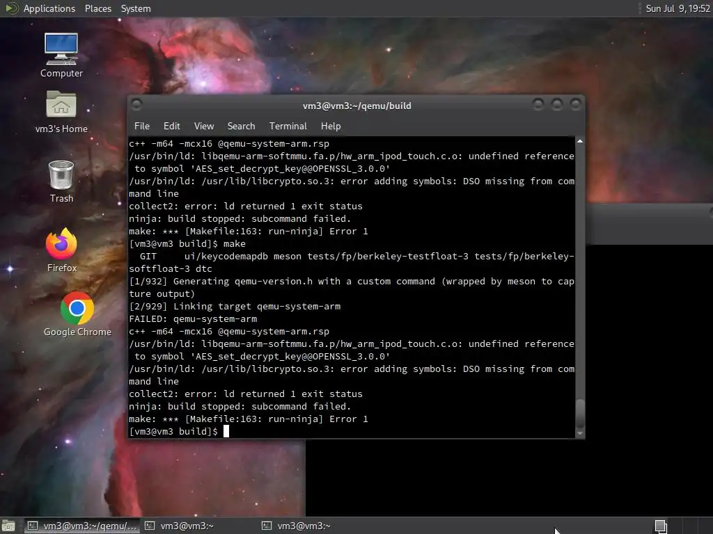Open the terminal Help menu
Viewport: 713px width, 534px height.
(x=331, y=126)
